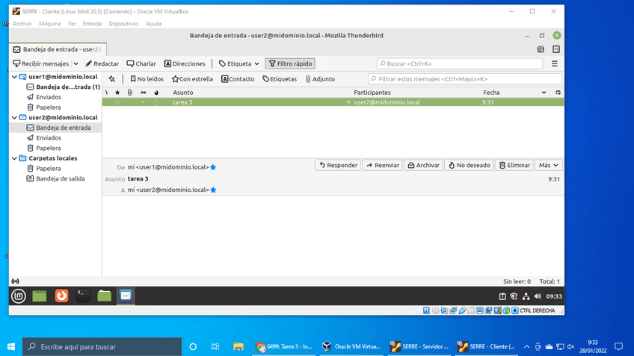
Task: Click the Buscar global search field
Action: tap(460, 63)
